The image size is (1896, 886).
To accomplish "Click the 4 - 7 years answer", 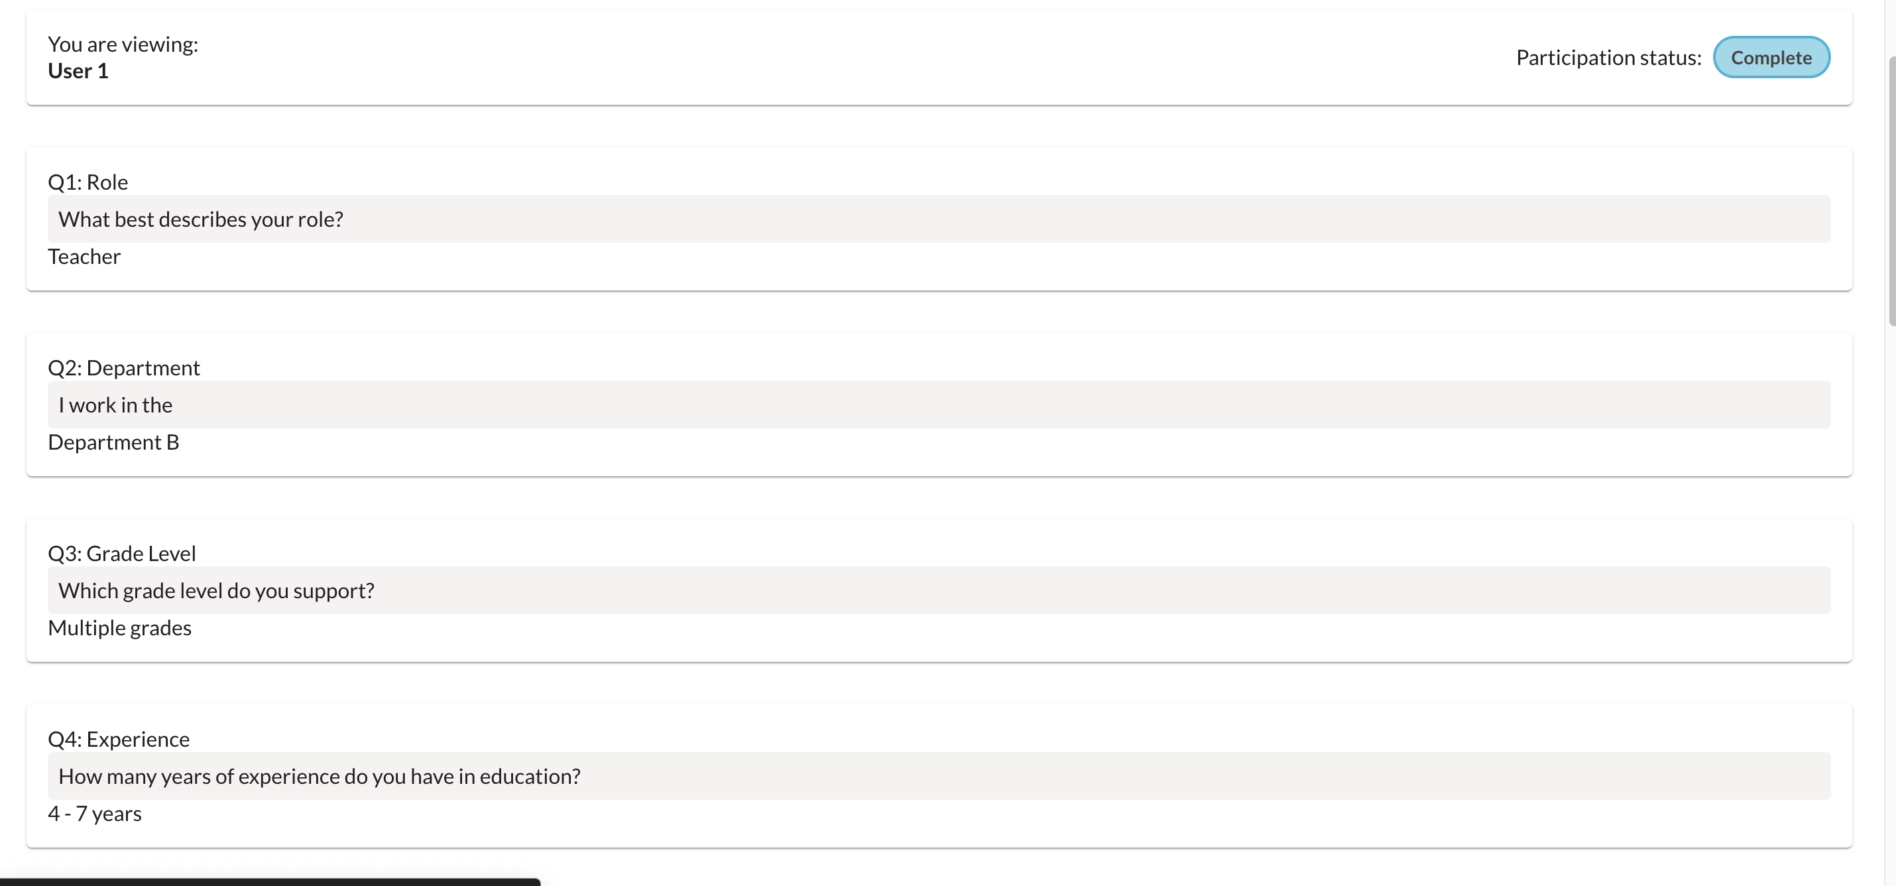I will coord(94,813).
